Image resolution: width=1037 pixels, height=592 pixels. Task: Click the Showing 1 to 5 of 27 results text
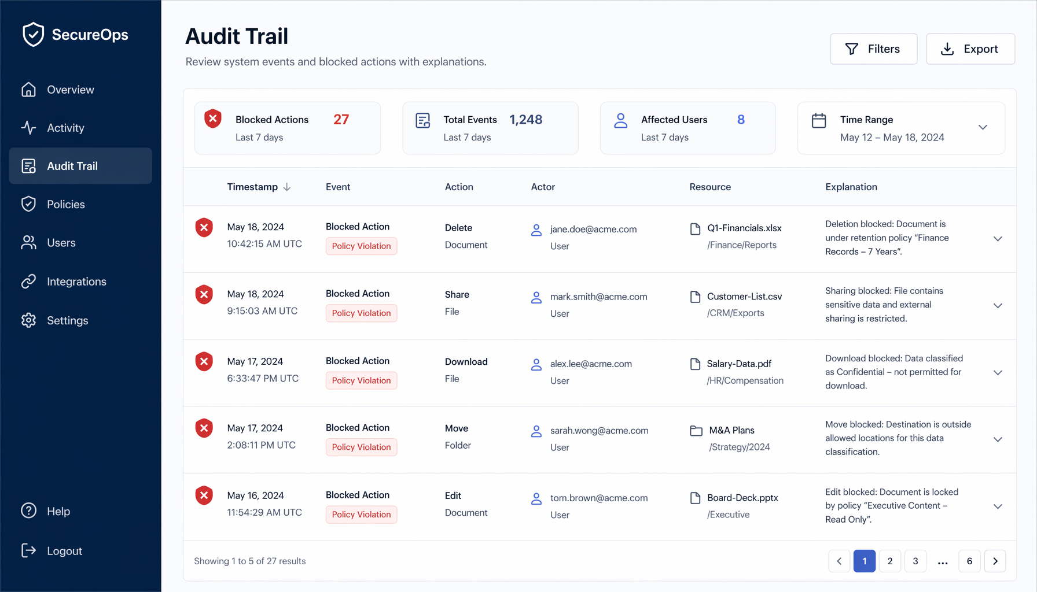click(250, 561)
